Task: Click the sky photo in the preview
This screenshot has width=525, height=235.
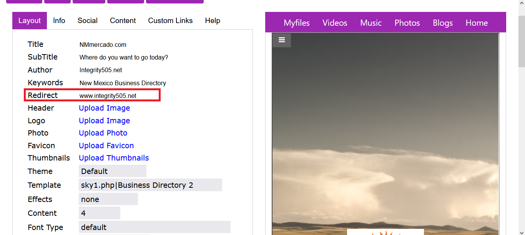Action: (385, 134)
